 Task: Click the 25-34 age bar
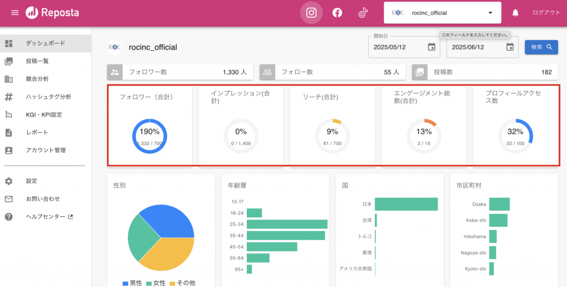pyautogui.click(x=287, y=224)
